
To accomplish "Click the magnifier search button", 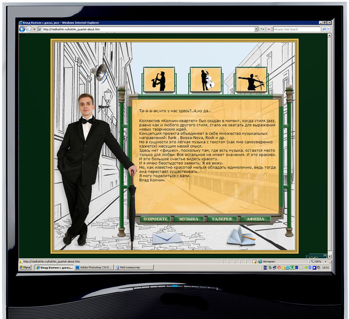I will click(x=324, y=29).
